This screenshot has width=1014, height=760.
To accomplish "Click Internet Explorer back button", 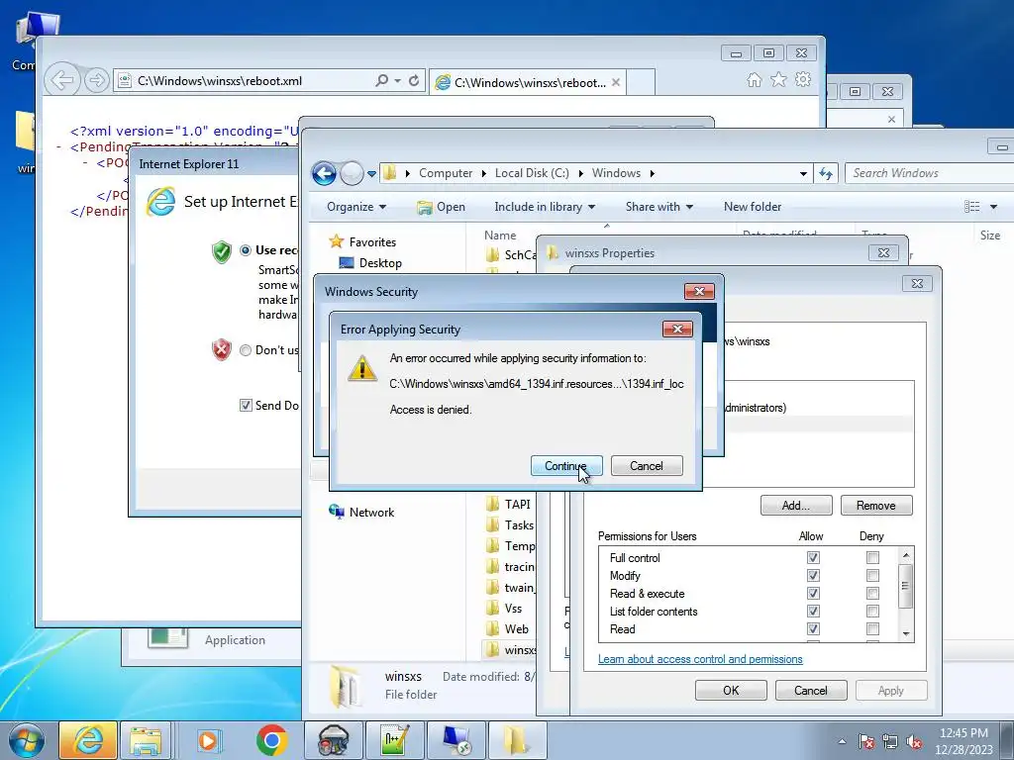I will (62, 80).
